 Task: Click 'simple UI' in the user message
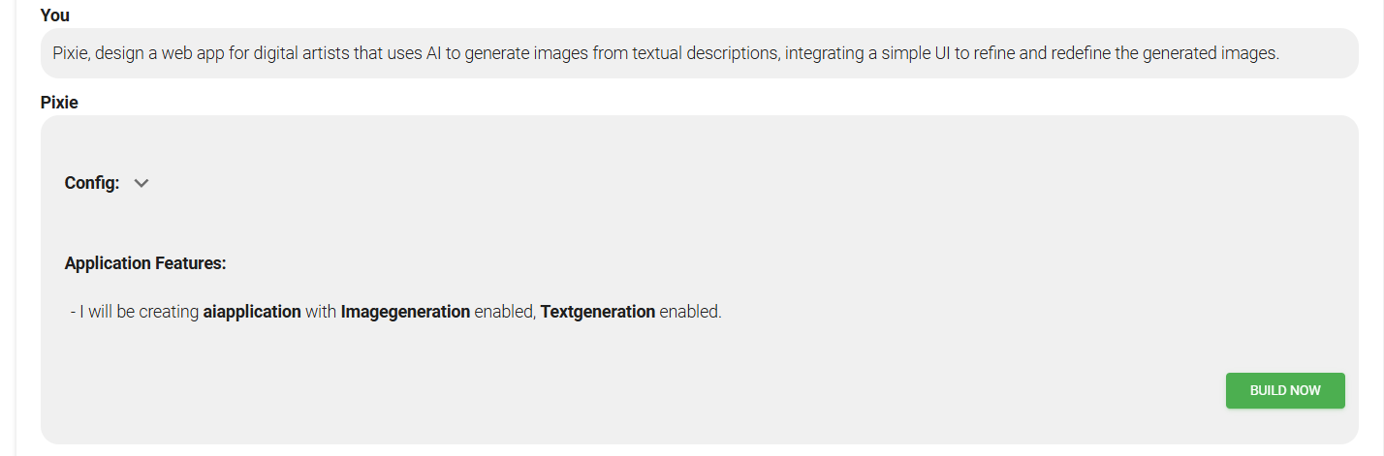tap(914, 53)
